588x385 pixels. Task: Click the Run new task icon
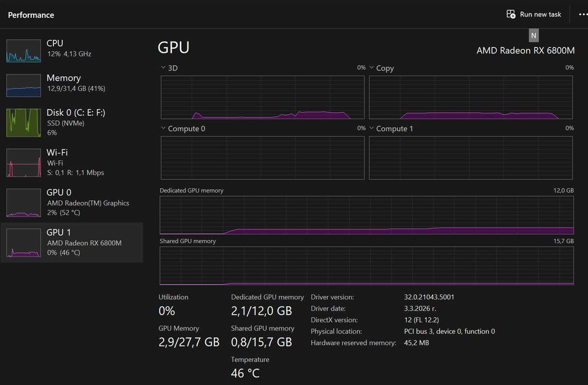pos(511,14)
